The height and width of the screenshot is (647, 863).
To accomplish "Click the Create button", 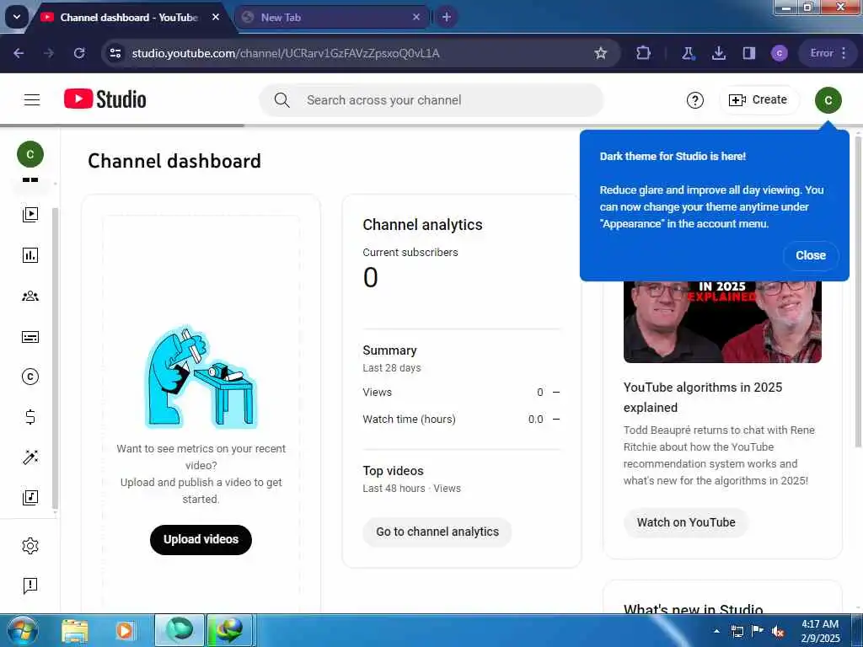I will point(758,100).
